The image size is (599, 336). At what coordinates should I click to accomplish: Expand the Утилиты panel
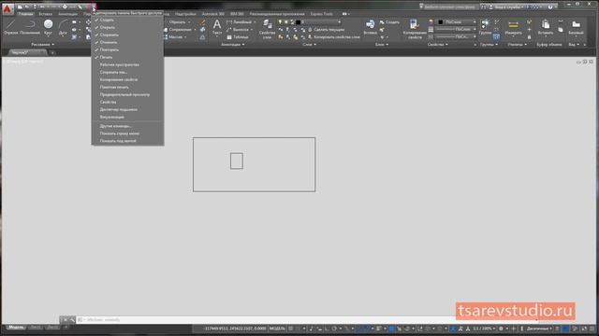coord(518,45)
